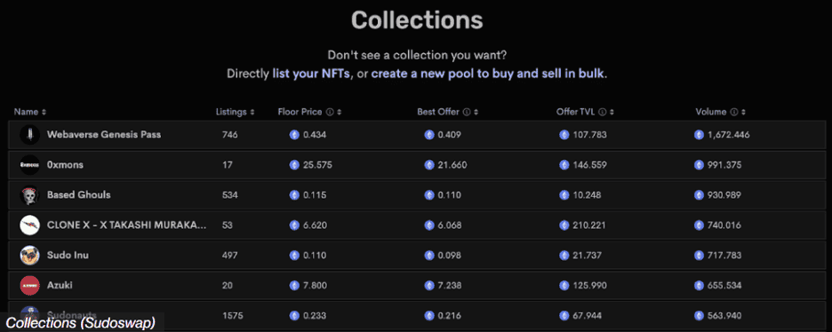Image resolution: width=832 pixels, height=332 pixels.
Task: Click the Based Ghouls skull avatar
Action: tap(29, 195)
